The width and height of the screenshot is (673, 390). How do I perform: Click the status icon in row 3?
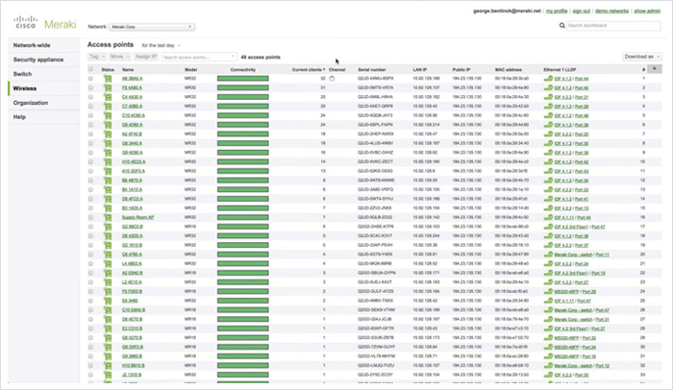coord(108,97)
